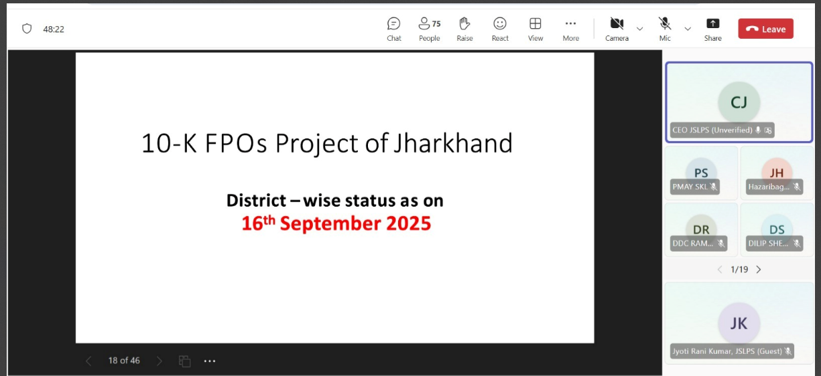Screen dimensions: 821x376
Task: Select the PMAY SKL participant tile
Action: (701, 173)
